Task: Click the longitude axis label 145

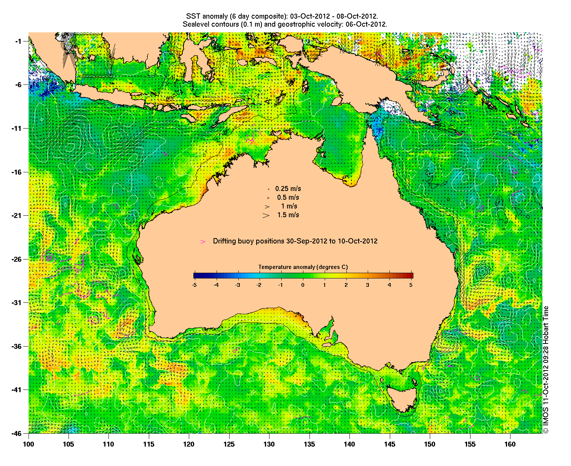Action: coord(389,444)
